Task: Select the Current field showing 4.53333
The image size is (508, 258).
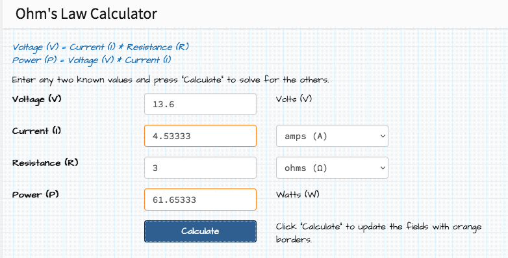Action: click(200, 136)
